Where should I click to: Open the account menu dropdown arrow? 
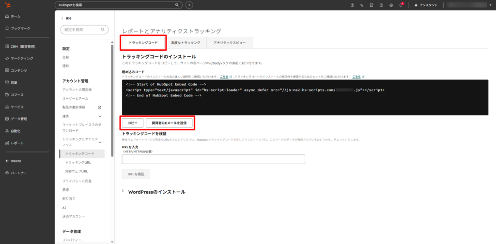(x=490, y=5)
